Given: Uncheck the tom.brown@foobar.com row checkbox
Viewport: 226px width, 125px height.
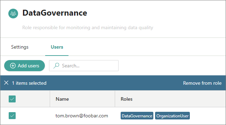Looking at the screenshot, I should [x=12, y=116].
